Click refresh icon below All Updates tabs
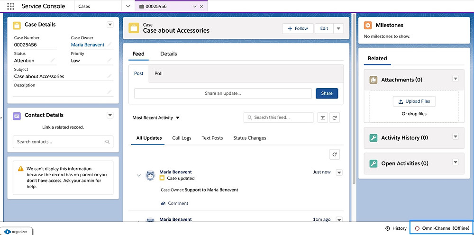The height and width of the screenshot is (235, 474). 335,154
